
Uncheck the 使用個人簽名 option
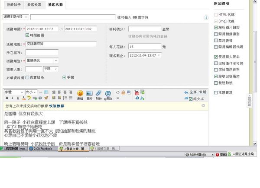pos(216,57)
